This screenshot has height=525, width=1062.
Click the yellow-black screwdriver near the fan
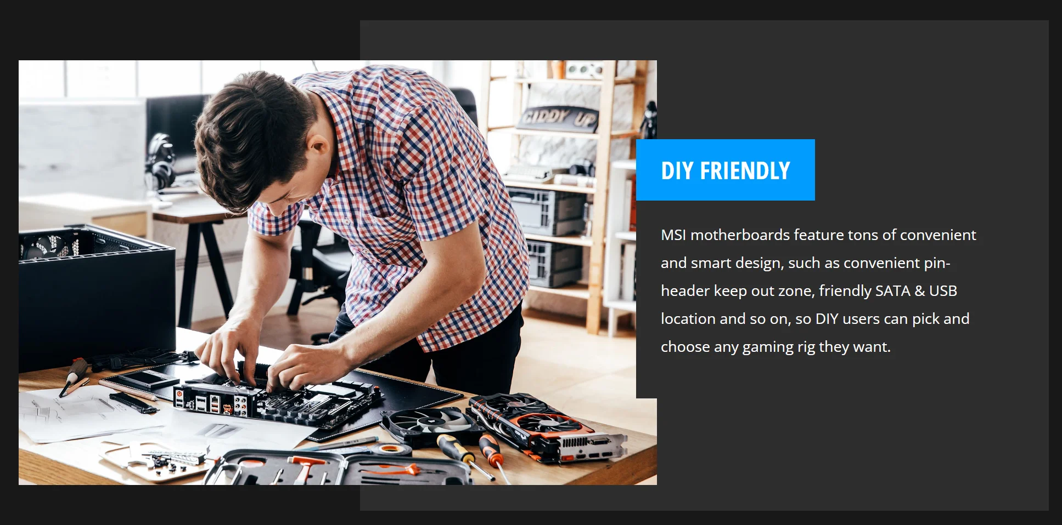[459, 451]
